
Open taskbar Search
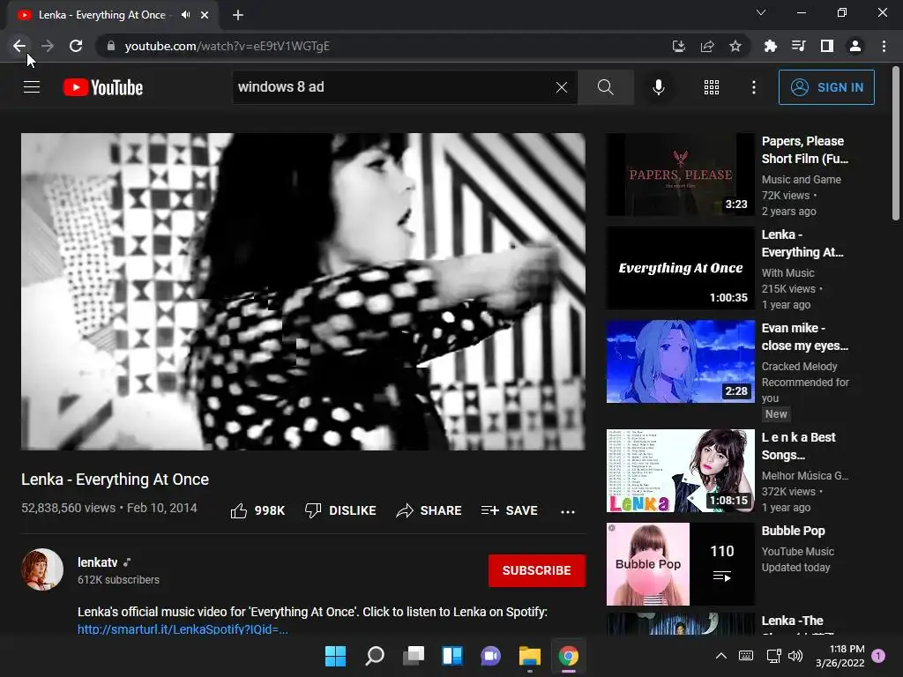[x=374, y=656]
